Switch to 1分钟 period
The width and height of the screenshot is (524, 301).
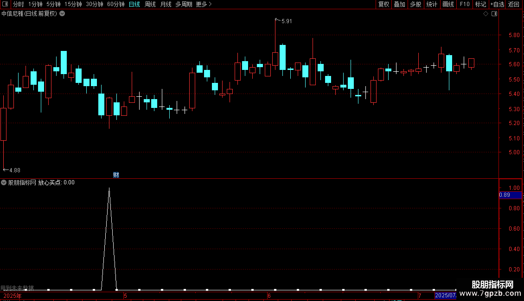(x=35, y=4)
